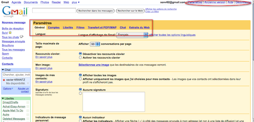Select Désactiver les raccourcis clavier
This screenshot has height=122, width=254.
pos(80,54)
